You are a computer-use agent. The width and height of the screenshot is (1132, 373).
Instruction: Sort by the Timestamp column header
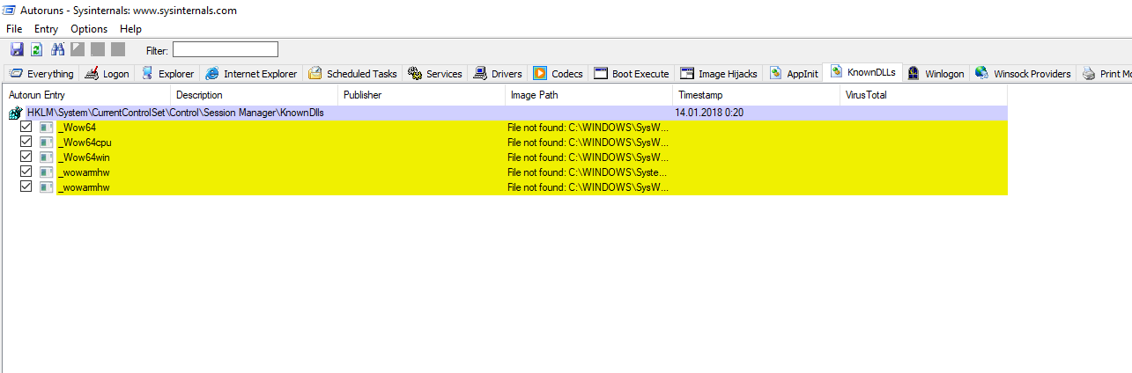tap(756, 95)
